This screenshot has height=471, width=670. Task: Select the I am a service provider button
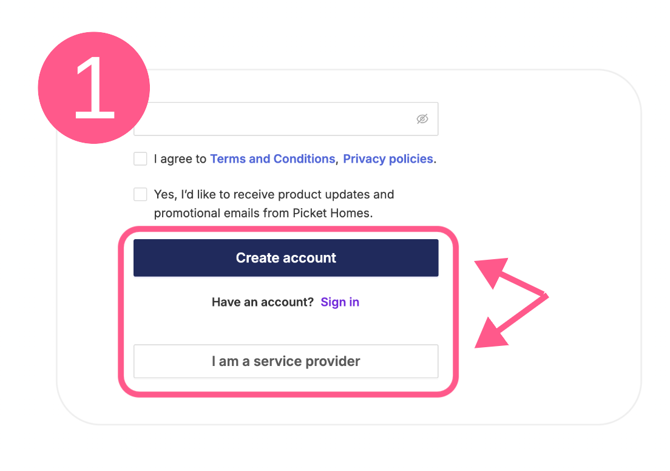tap(286, 361)
